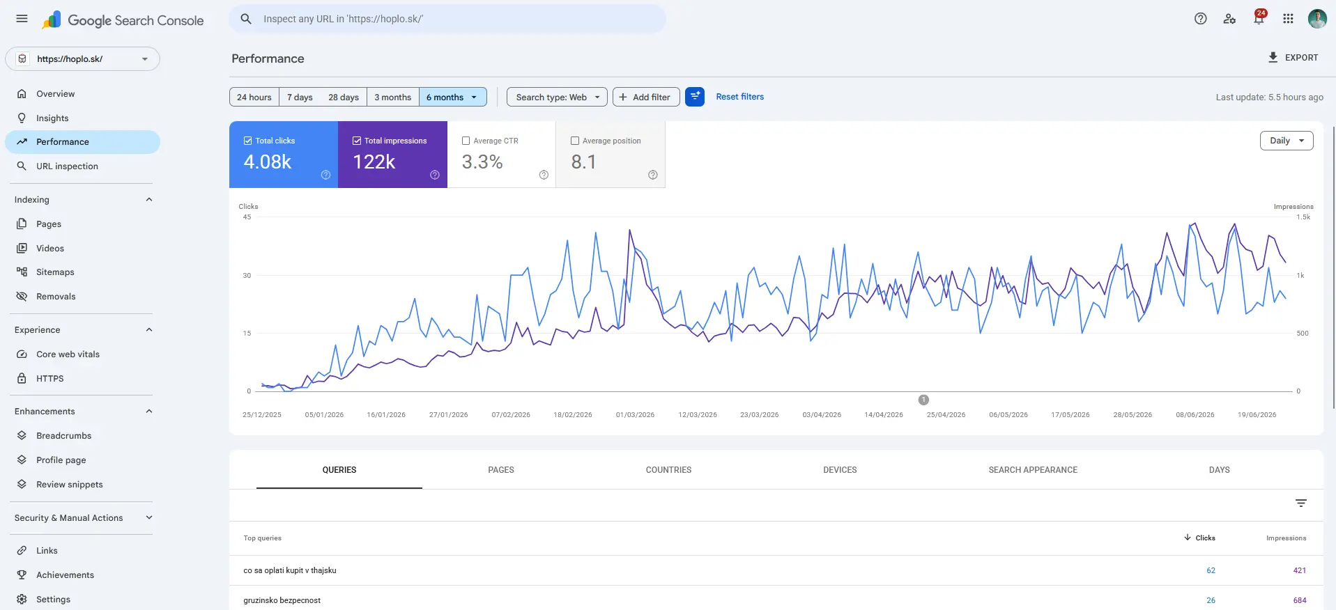Click the Average CTR help icon

544,175
